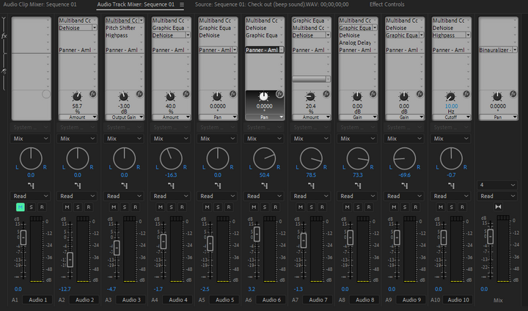Screen dimensions: 528x311
Task: Open the Read automation mode dropdown on Audio 2
Action: pyautogui.click(x=77, y=196)
